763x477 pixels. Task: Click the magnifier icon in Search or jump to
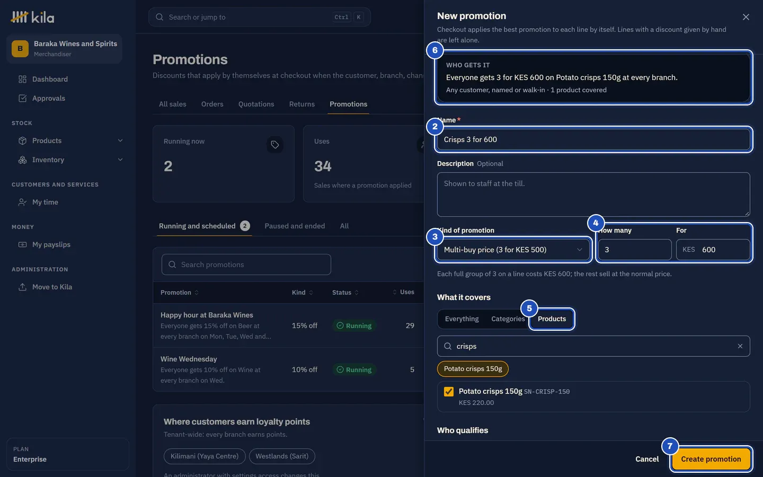tap(159, 17)
